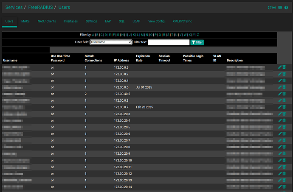Stop the FreeRADIUS service icon

[x=274, y=8]
